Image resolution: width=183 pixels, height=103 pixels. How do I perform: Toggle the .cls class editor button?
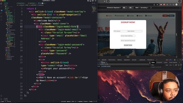click(x=170, y=65)
